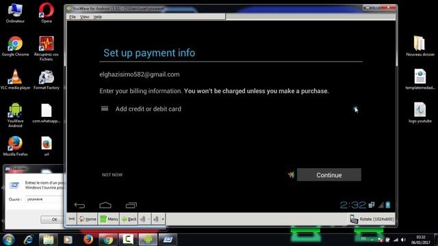Tap the Android home navigation icon

coord(105,206)
